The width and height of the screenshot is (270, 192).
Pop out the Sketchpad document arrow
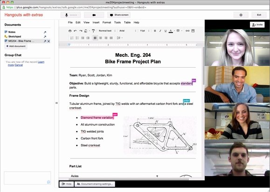pyautogui.click(x=45, y=37)
